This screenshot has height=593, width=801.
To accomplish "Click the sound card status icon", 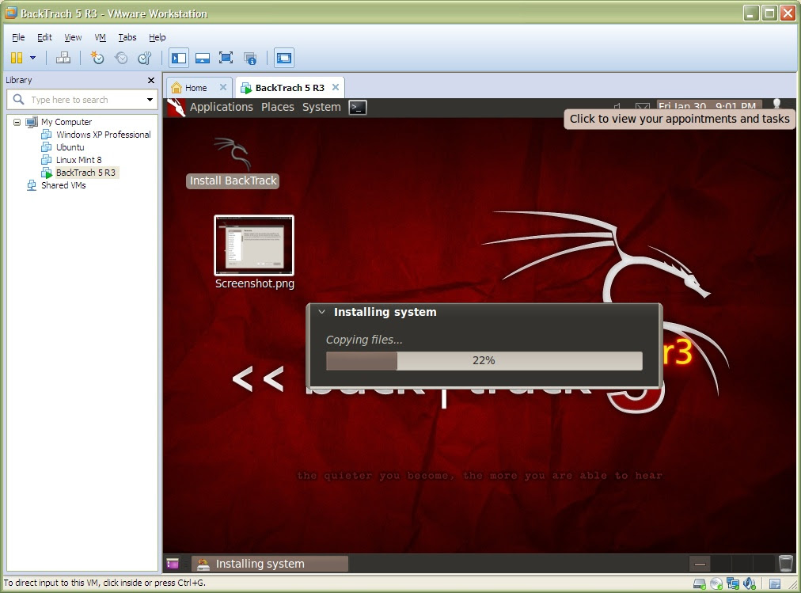I will (x=750, y=583).
